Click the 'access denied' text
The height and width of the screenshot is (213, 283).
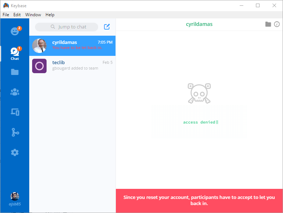coord(199,122)
